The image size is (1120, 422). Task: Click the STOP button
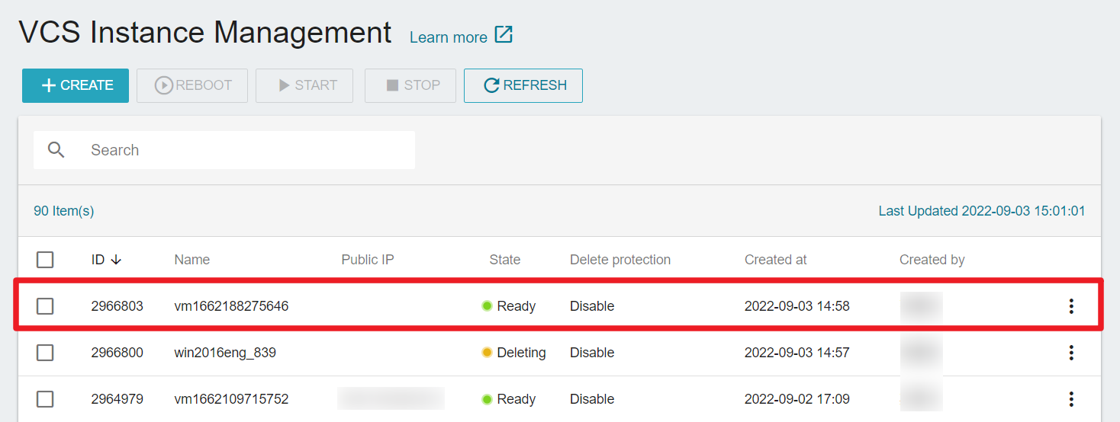coord(410,85)
